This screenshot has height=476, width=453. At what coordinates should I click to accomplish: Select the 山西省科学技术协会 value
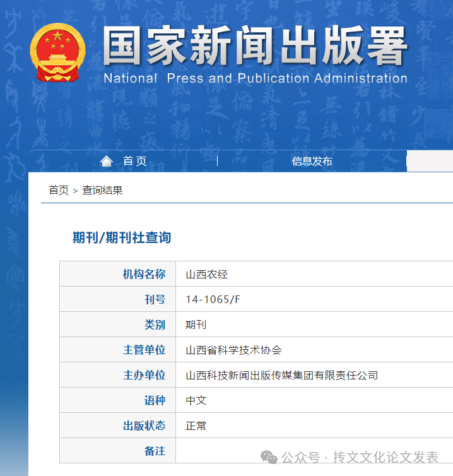233,350
